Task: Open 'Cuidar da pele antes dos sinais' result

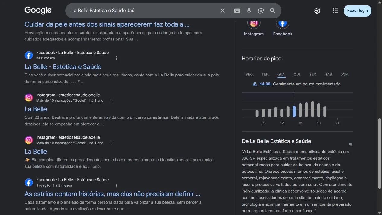Action: point(107,24)
